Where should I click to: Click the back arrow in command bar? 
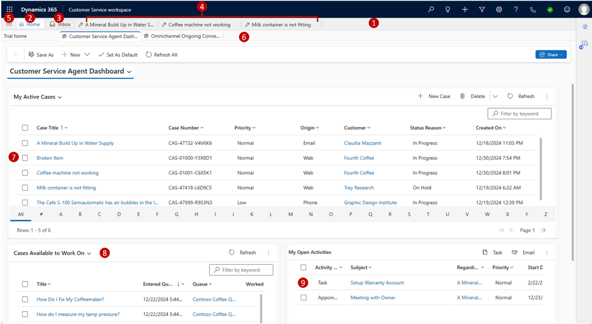coord(16,55)
